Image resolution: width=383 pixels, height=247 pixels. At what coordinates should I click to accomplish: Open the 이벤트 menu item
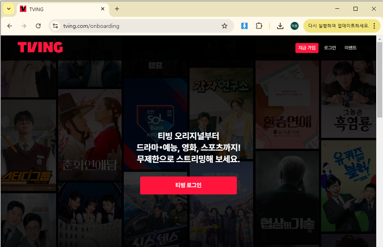[350, 48]
